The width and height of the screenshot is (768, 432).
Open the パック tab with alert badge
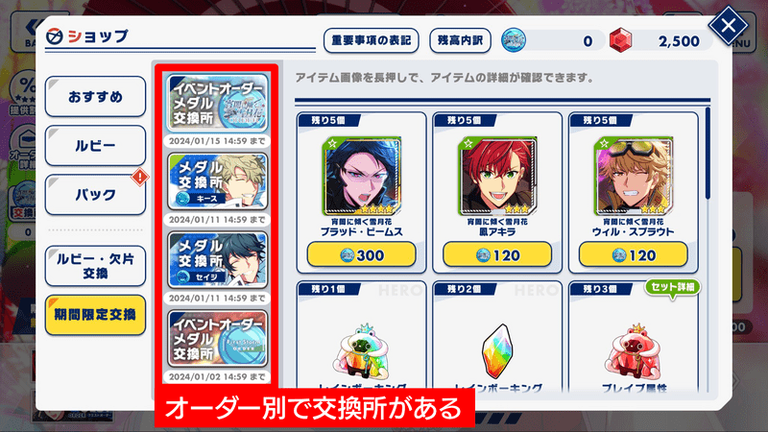tap(95, 195)
